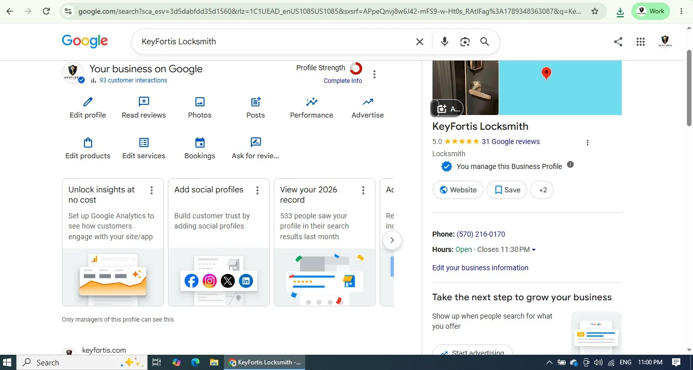The height and width of the screenshot is (370, 693).
Task: Open Edit profile for the business
Action: [x=88, y=108]
